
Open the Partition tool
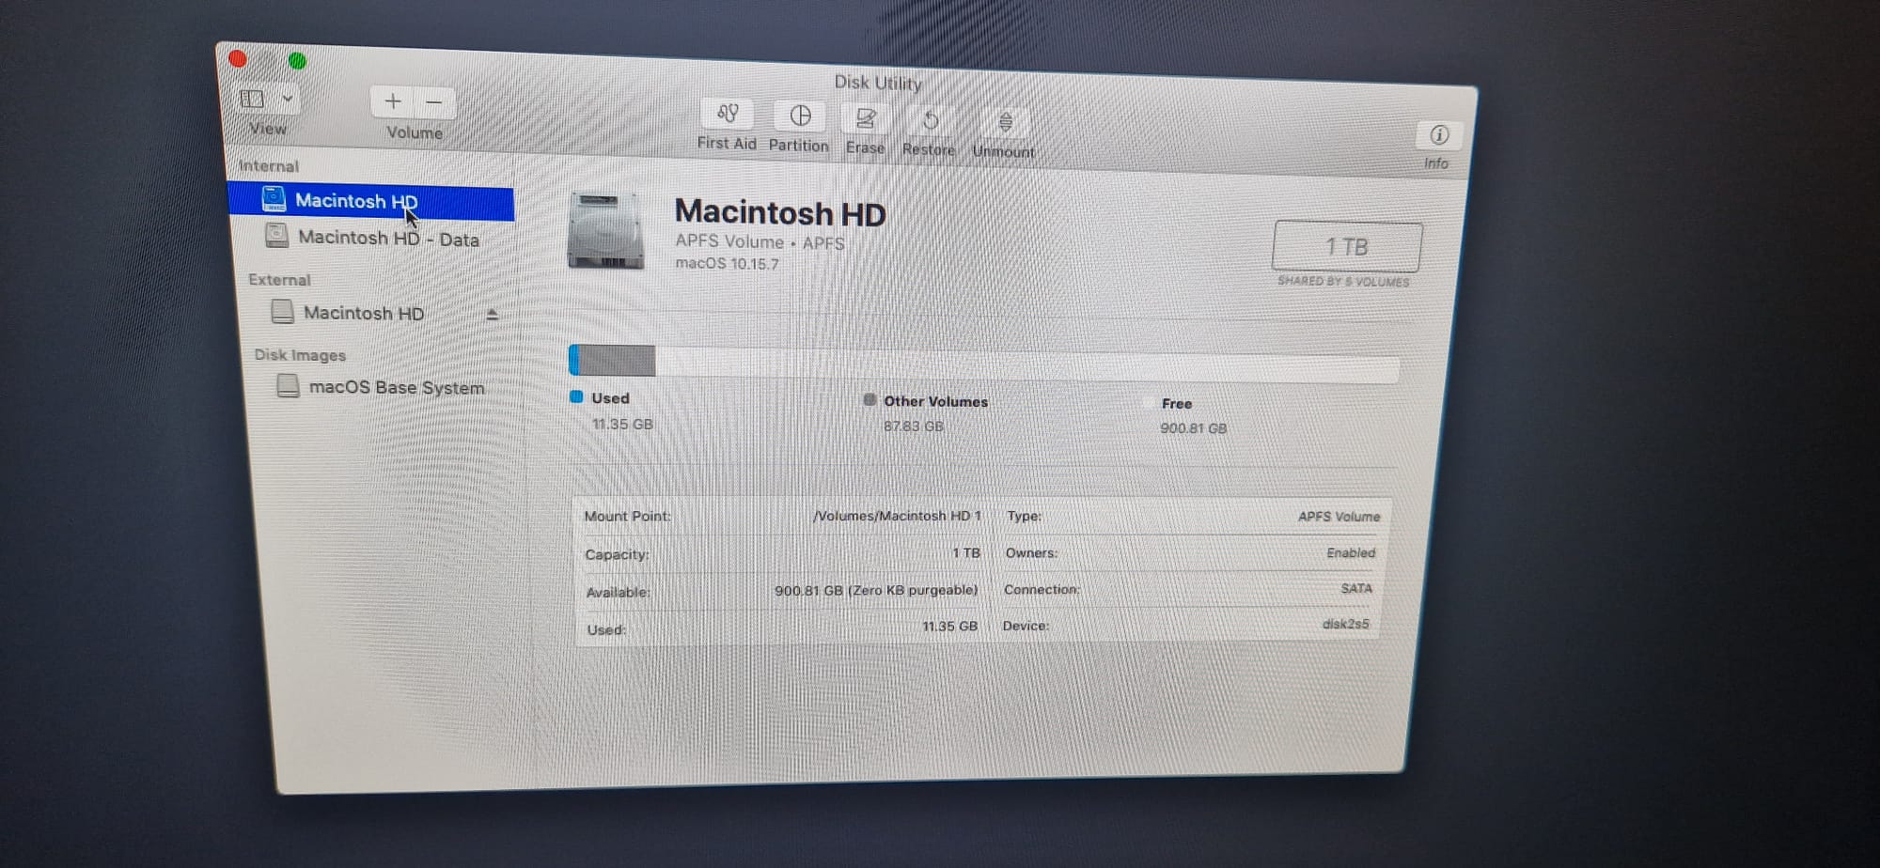(x=800, y=116)
